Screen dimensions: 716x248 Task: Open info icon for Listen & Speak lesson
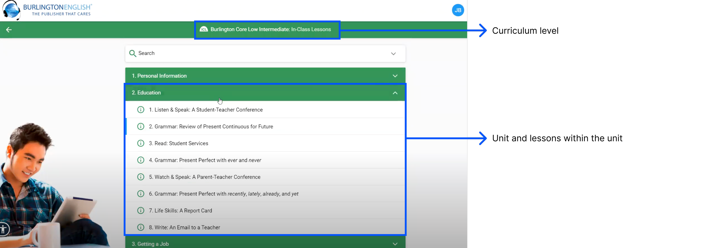pyautogui.click(x=141, y=110)
